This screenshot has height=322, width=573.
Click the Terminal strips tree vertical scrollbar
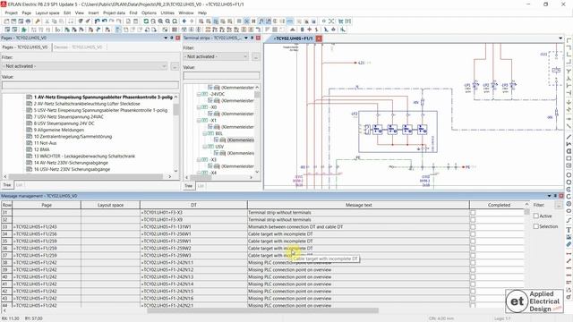click(x=257, y=95)
